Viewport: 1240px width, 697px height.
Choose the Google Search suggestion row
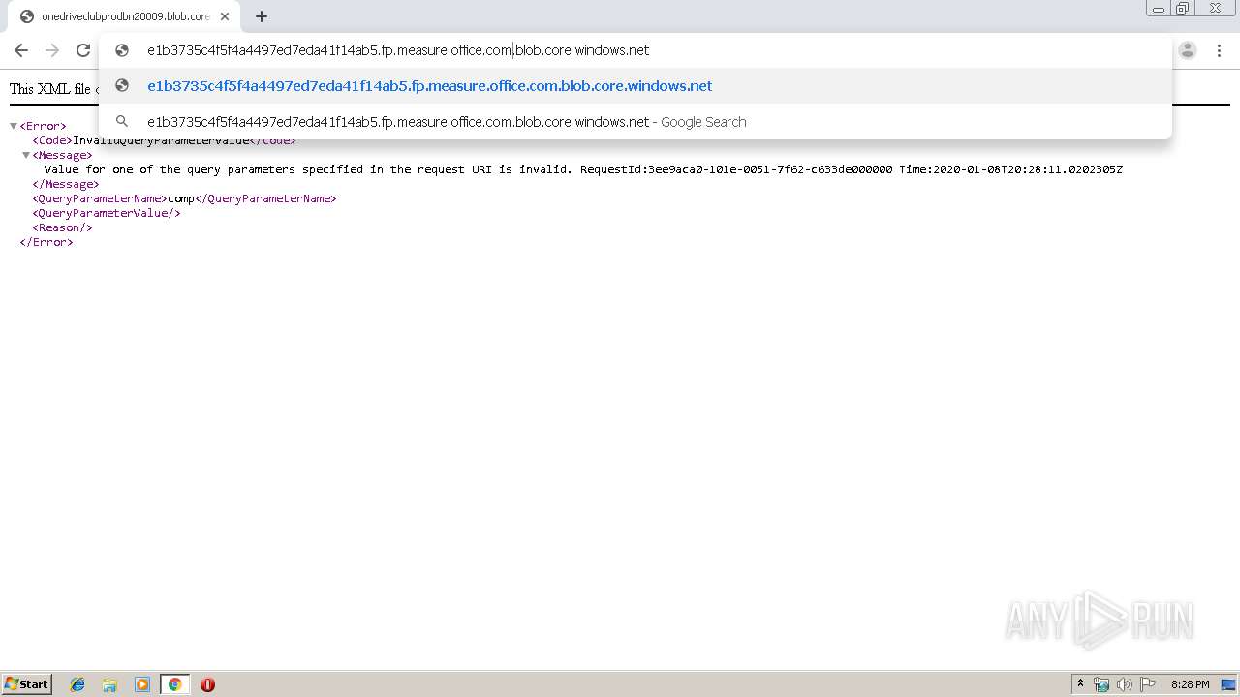click(635, 122)
